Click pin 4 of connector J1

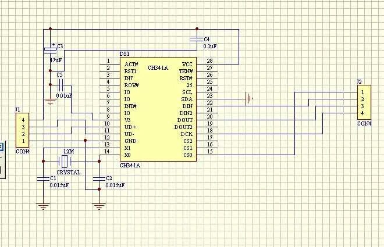tap(23, 120)
